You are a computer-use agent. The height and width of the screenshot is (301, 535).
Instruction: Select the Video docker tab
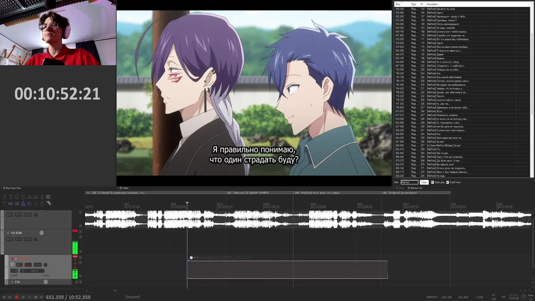click(x=124, y=188)
